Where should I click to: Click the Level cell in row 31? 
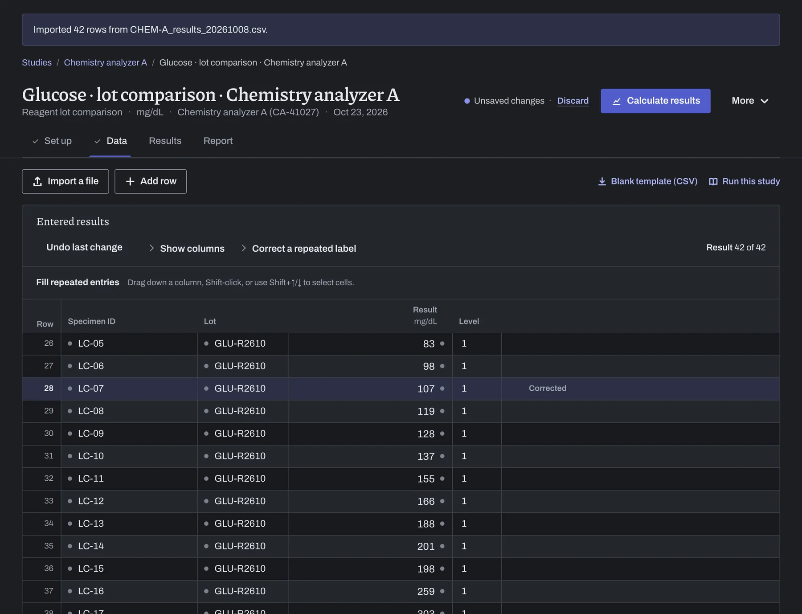(x=477, y=456)
